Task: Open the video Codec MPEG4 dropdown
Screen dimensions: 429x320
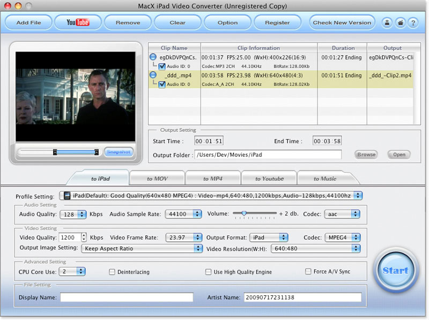Action: (x=343, y=237)
